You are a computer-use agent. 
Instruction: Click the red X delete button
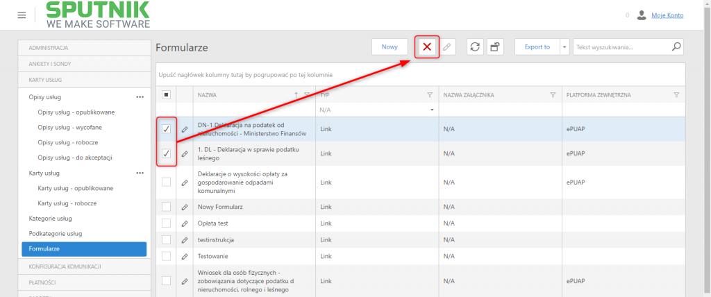tap(427, 46)
